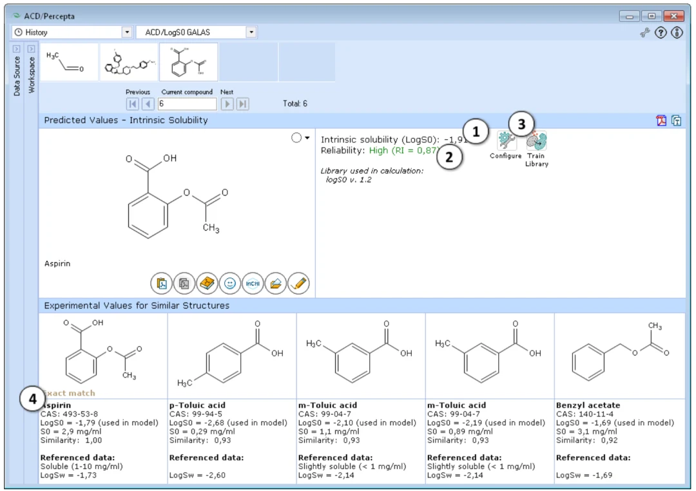This screenshot has height=491, width=696.
Task: Select the aspirin history thumbnail
Action: pos(189,62)
